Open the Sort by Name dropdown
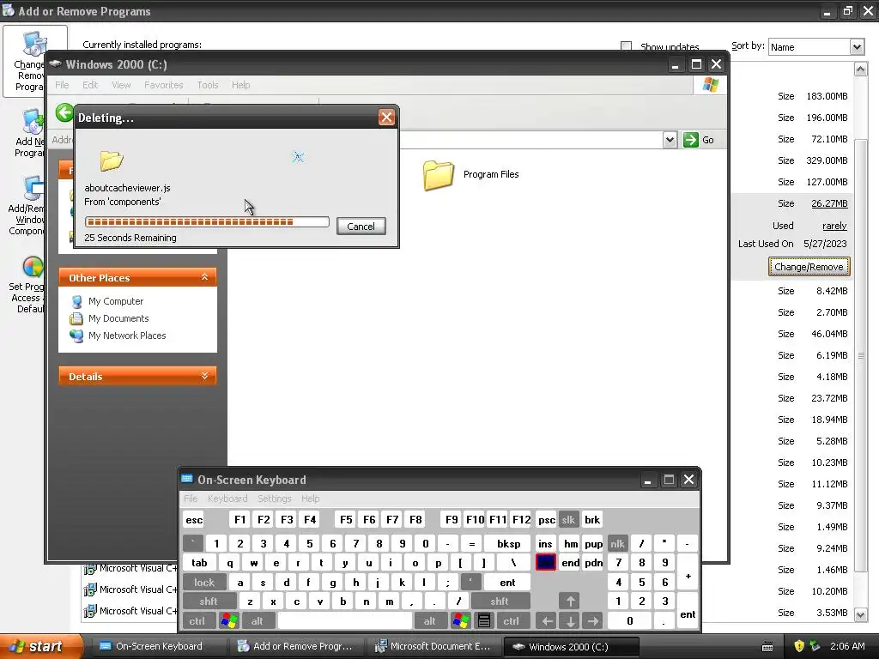Screen dimensions: 879x659 click(856, 47)
